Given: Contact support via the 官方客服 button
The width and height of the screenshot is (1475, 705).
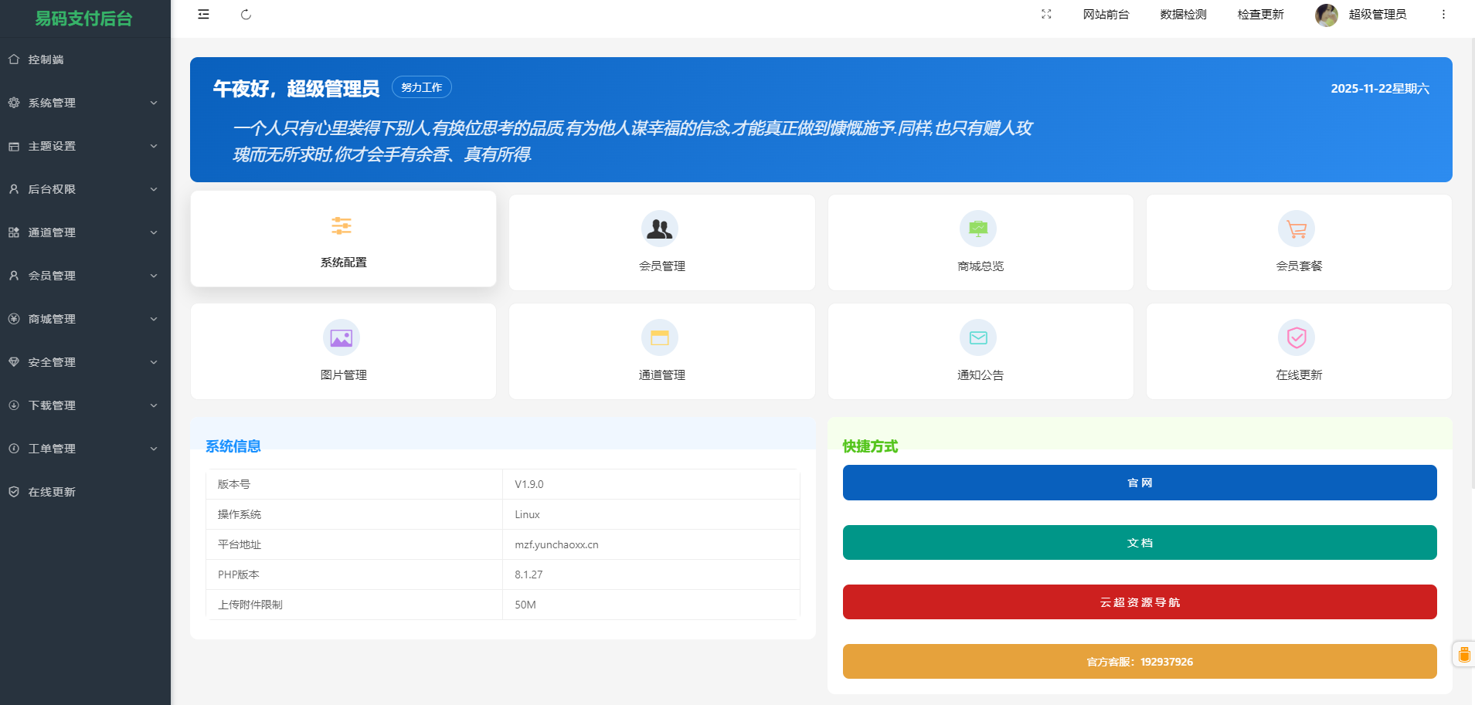Looking at the screenshot, I should (1139, 661).
